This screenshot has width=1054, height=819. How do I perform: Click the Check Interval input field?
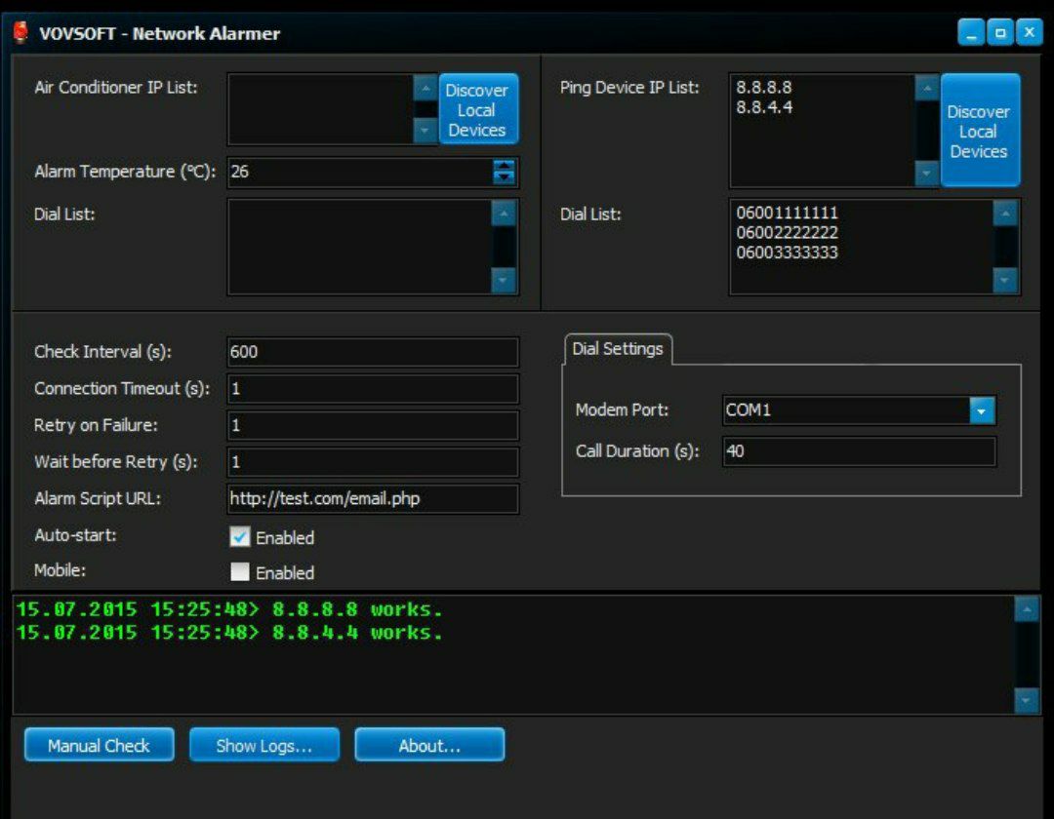pos(373,352)
